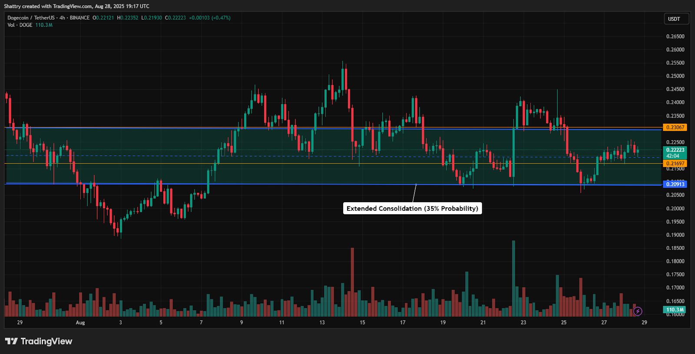Click the 3 date label on time axis
The height and width of the screenshot is (354, 695).
click(121, 322)
